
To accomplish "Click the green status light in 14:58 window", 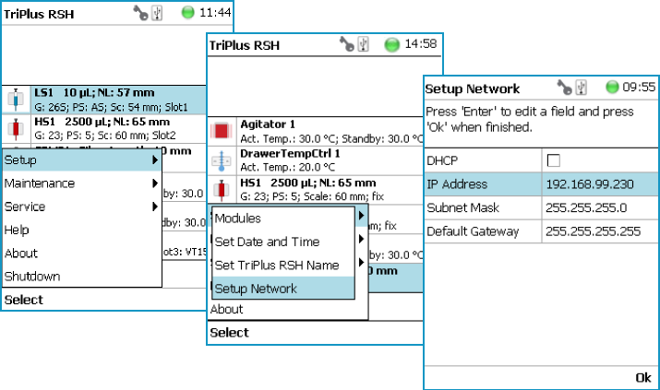I will [392, 44].
